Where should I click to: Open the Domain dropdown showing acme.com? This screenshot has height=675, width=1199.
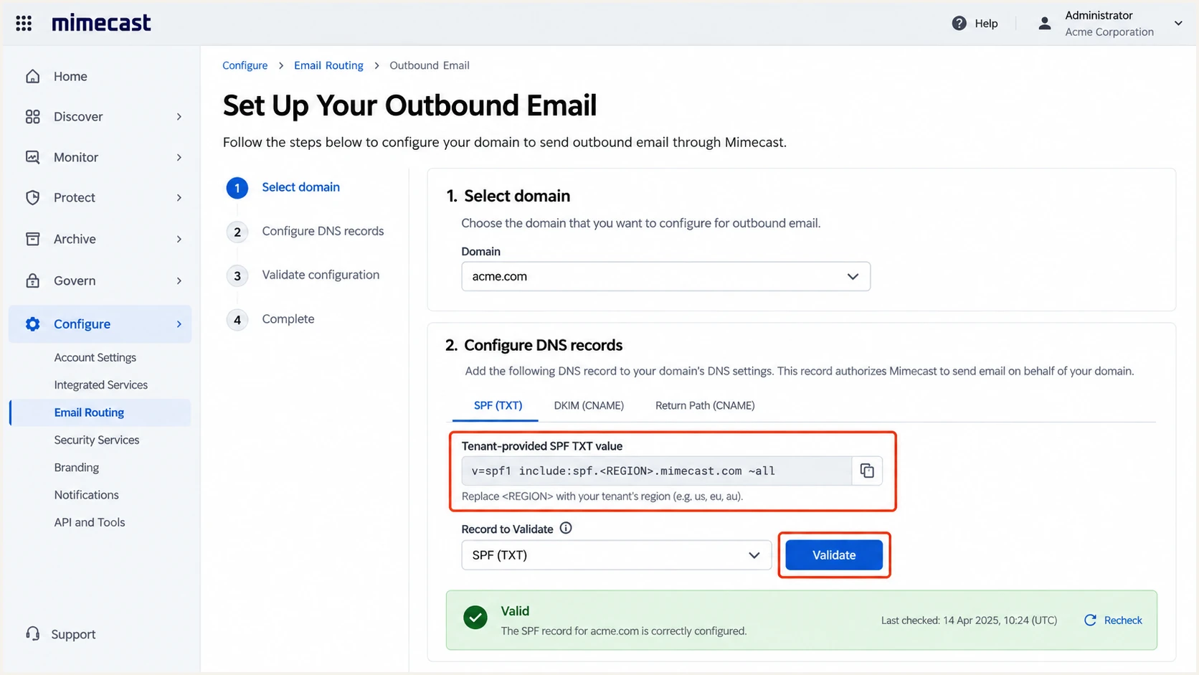tap(665, 276)
